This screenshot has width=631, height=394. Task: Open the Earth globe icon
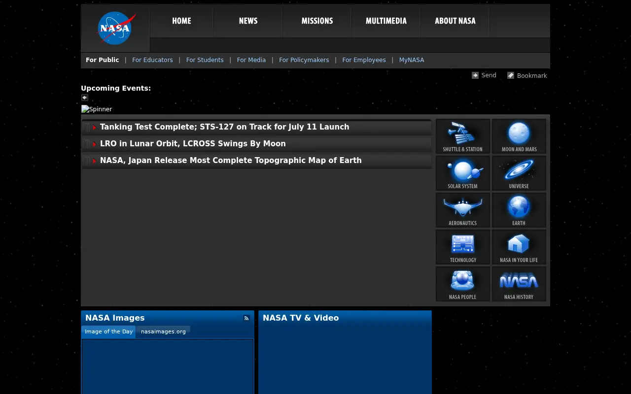[519, 210]
